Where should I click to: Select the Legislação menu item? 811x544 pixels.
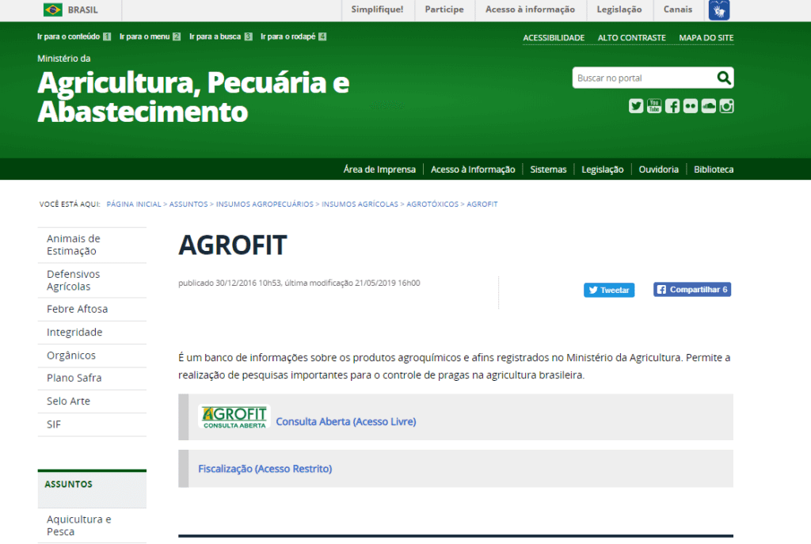tap(603, 169)
